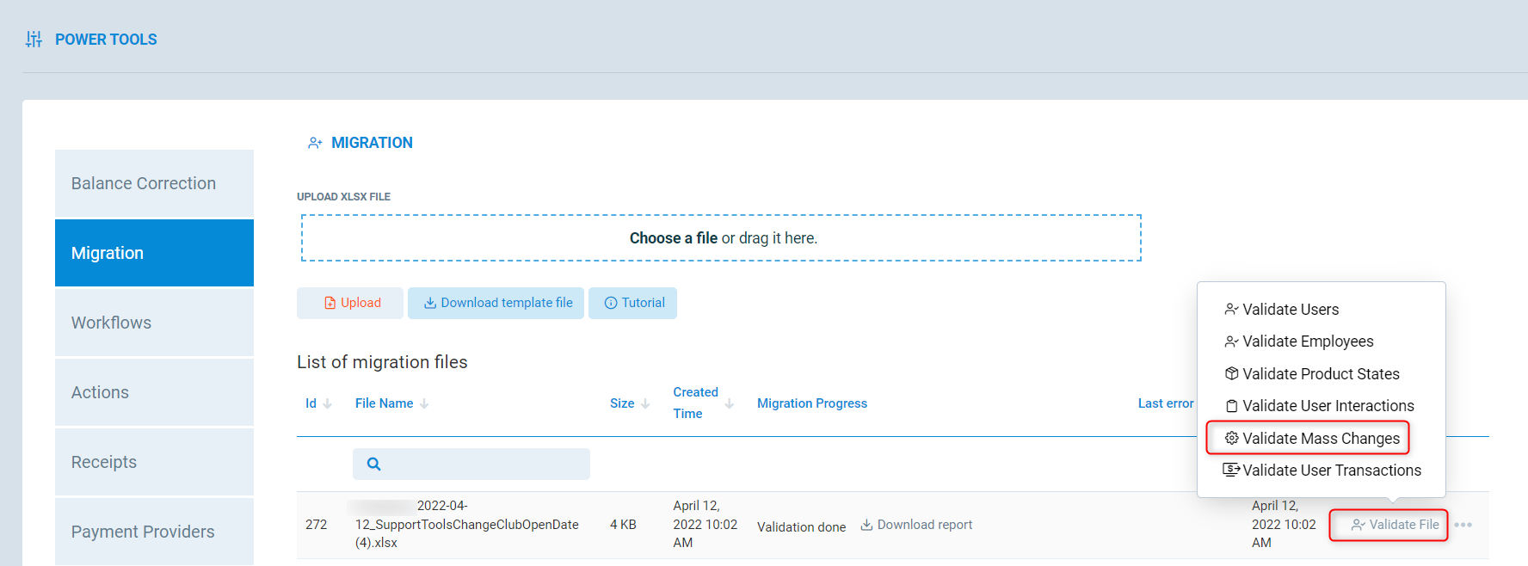Select Validate Mass Changes option

point(1320,439)
